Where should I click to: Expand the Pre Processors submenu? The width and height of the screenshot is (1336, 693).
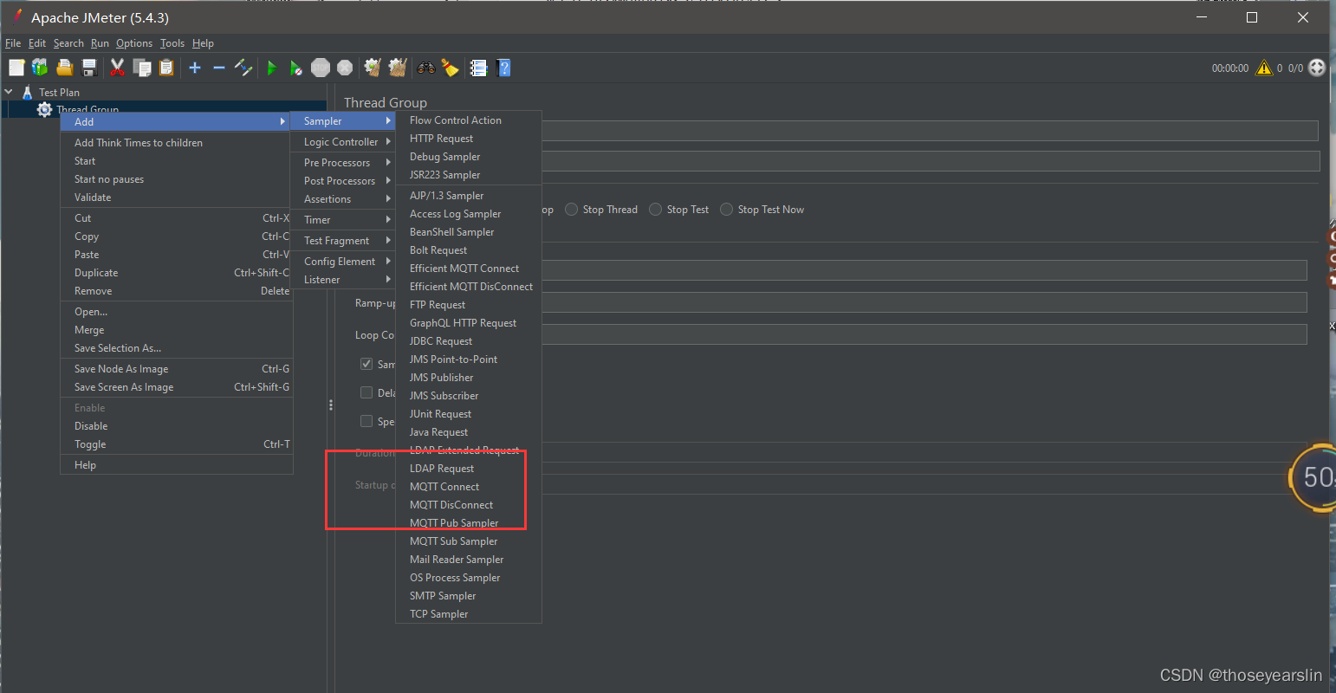pyautogui.click(x=342, y=163)
